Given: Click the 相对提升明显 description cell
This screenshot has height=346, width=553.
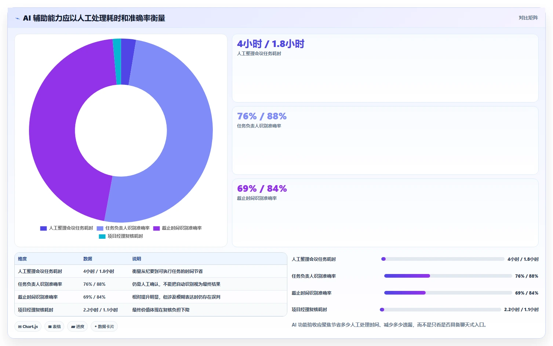Looking at the screenshot, I should pos(176,297).
